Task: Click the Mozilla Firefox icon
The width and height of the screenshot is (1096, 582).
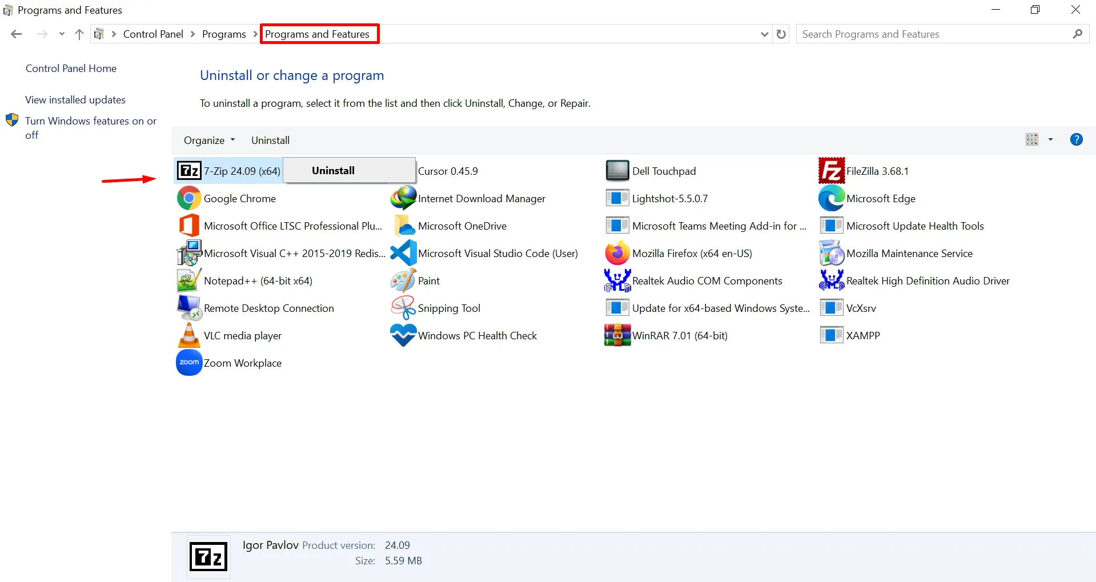Action: click(x=617, y=253)
